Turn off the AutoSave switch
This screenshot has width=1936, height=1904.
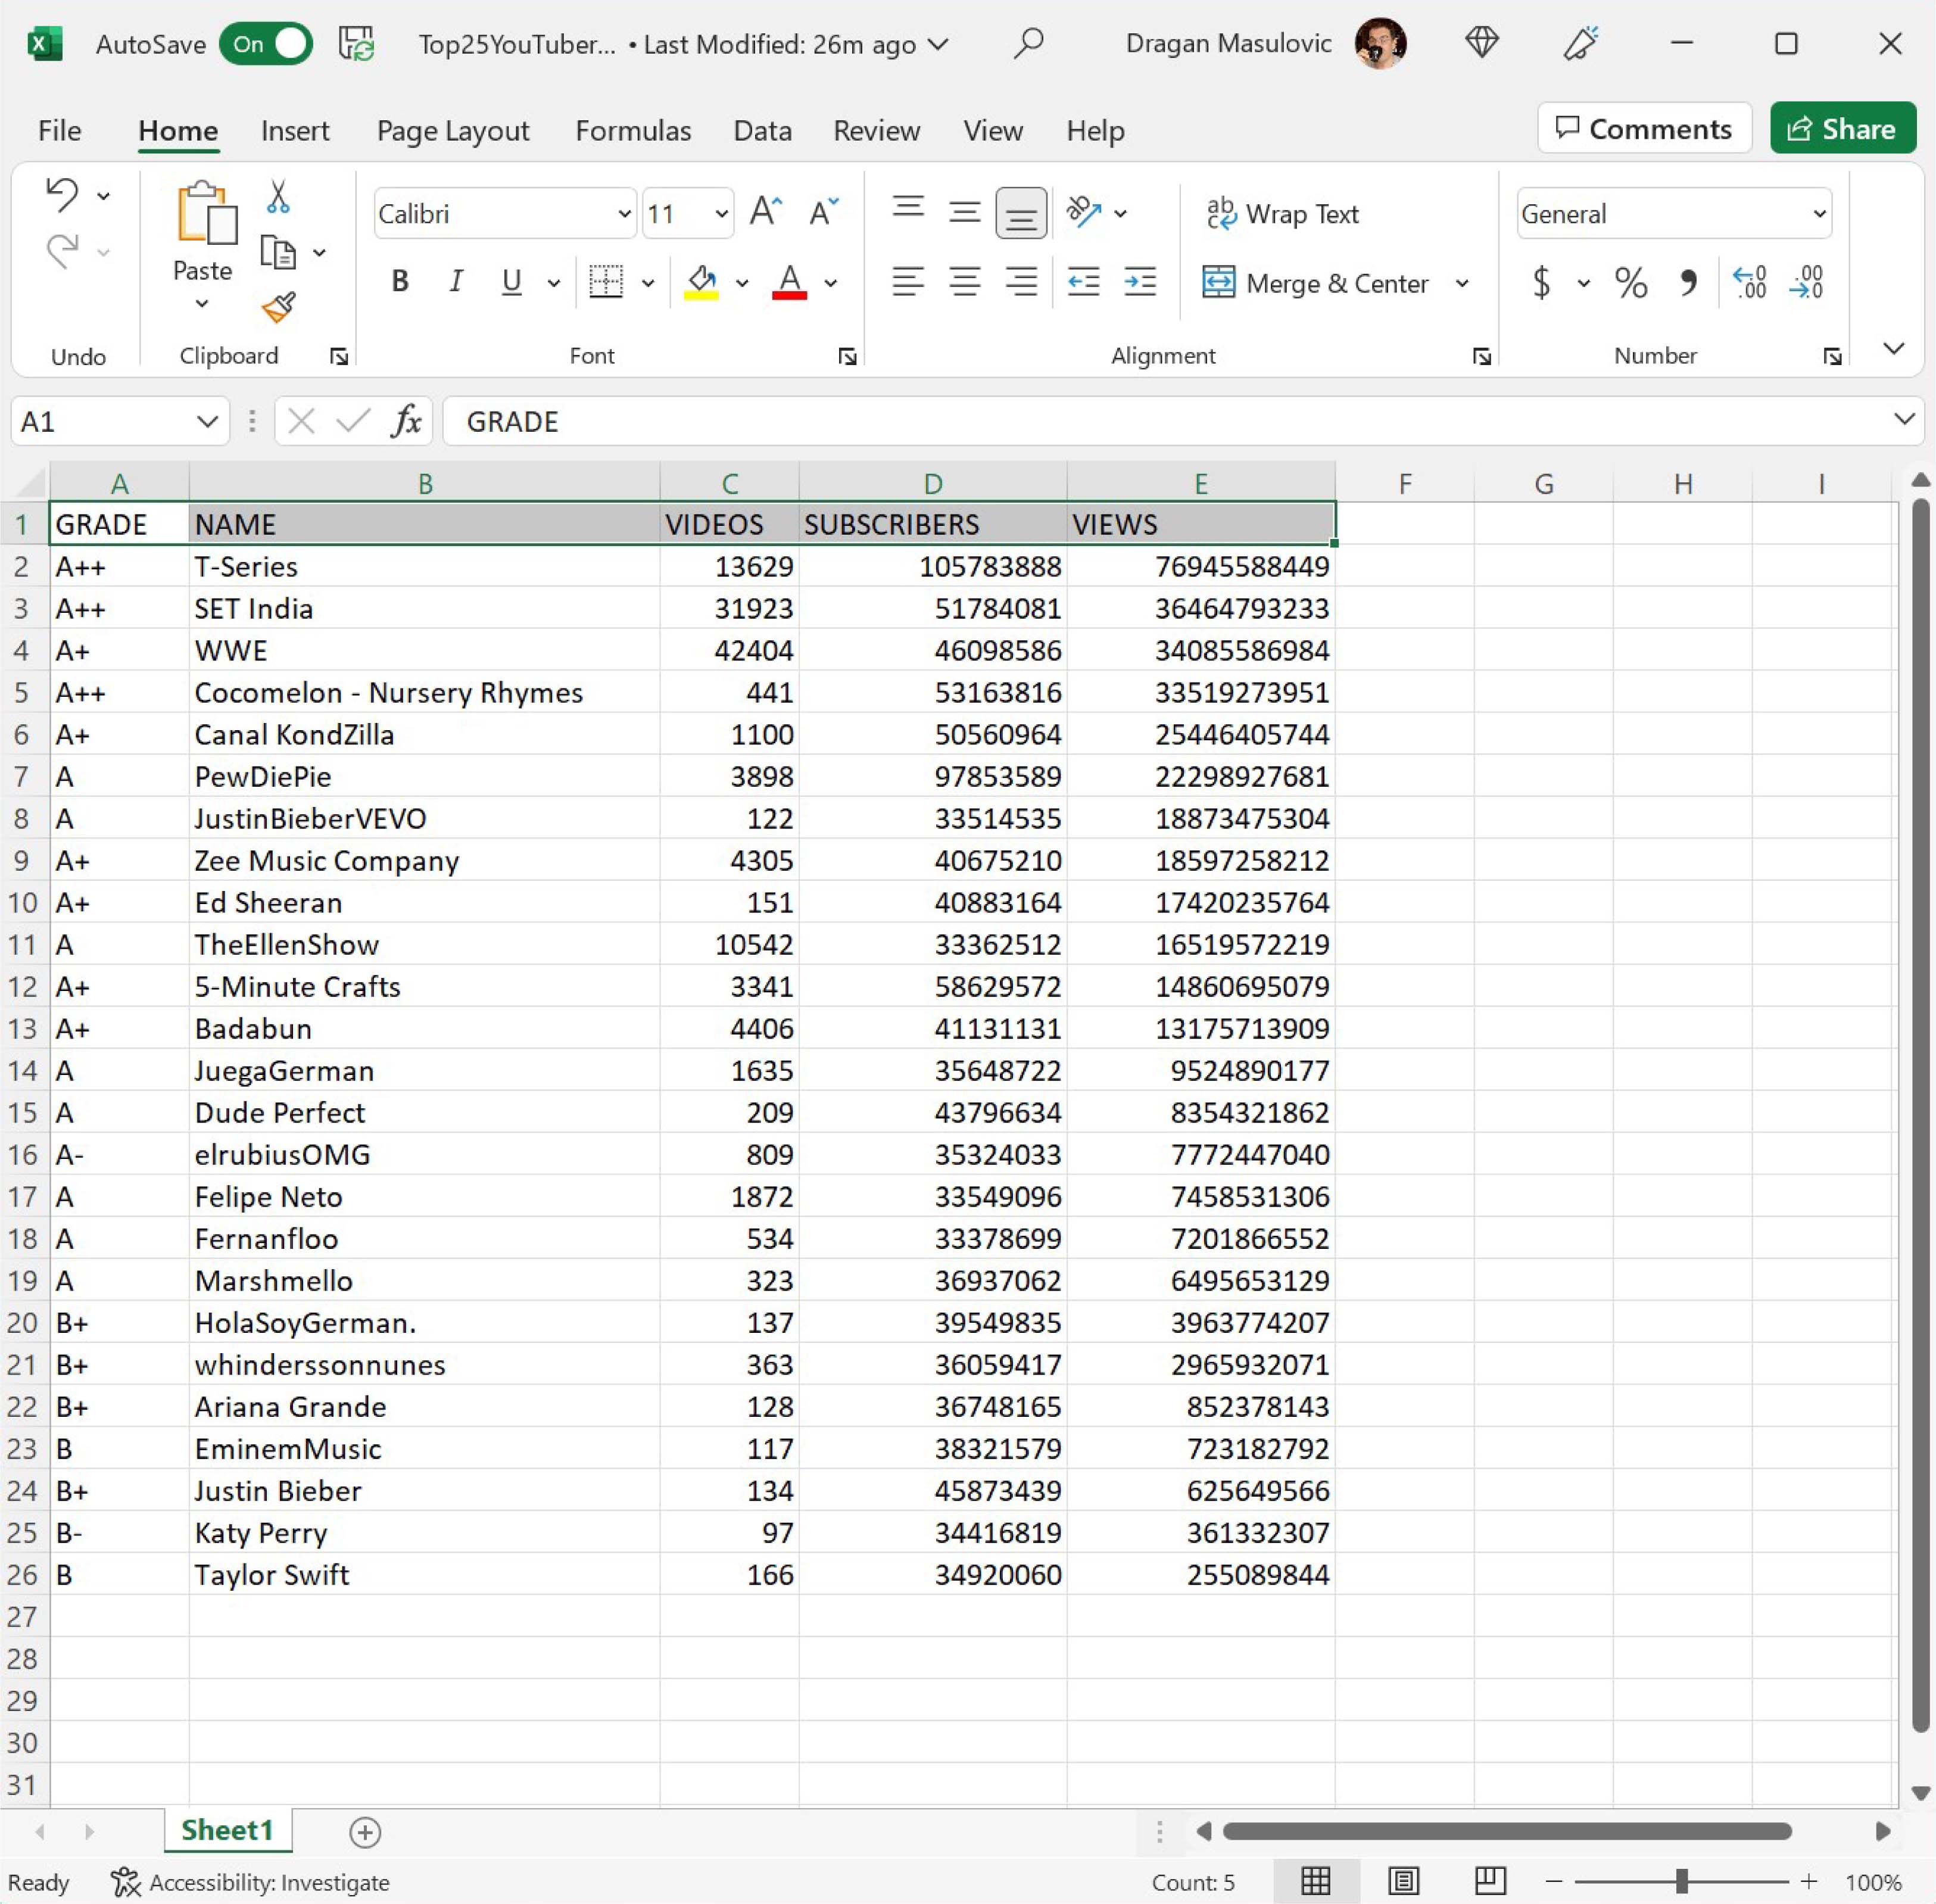click(x=266, y=44)
